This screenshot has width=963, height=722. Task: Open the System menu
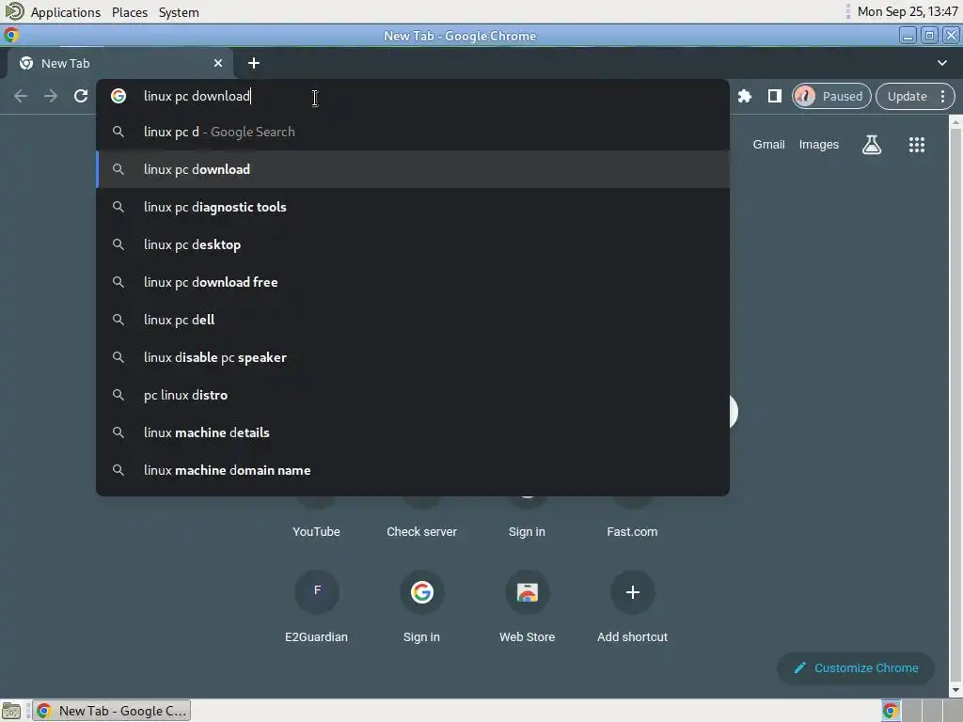tap(179, 12)
